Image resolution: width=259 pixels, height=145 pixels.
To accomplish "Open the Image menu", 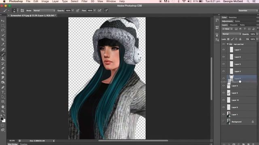I will [45, 1].
